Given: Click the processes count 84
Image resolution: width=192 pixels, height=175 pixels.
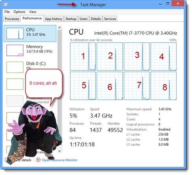Looking at the screenshot, I should [73, 130].
